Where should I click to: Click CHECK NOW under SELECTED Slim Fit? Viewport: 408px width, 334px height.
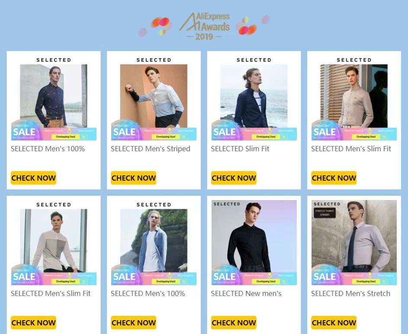point(234,178)
